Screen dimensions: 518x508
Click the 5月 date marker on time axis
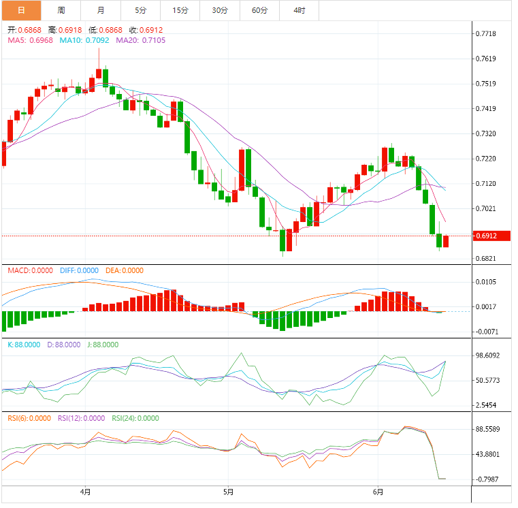pyautogui.click(x=229, y=492)
